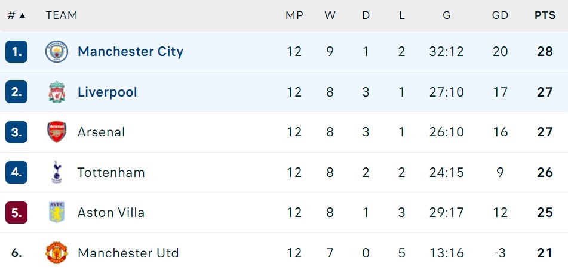The width and height of the screenshot is (568, 270).
Task: Click the Liverpool club crest
Action: [x=57, y=92]
